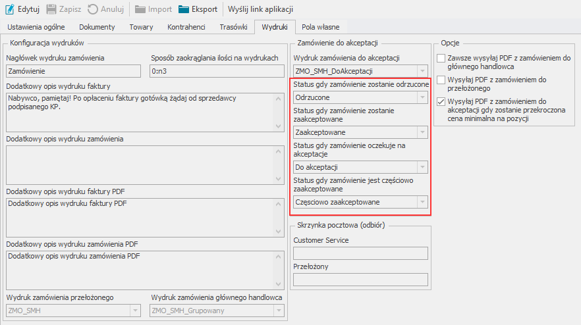Toggle Wysyłaj PDF z zamówieniem do przełożonego

[441, 80]
